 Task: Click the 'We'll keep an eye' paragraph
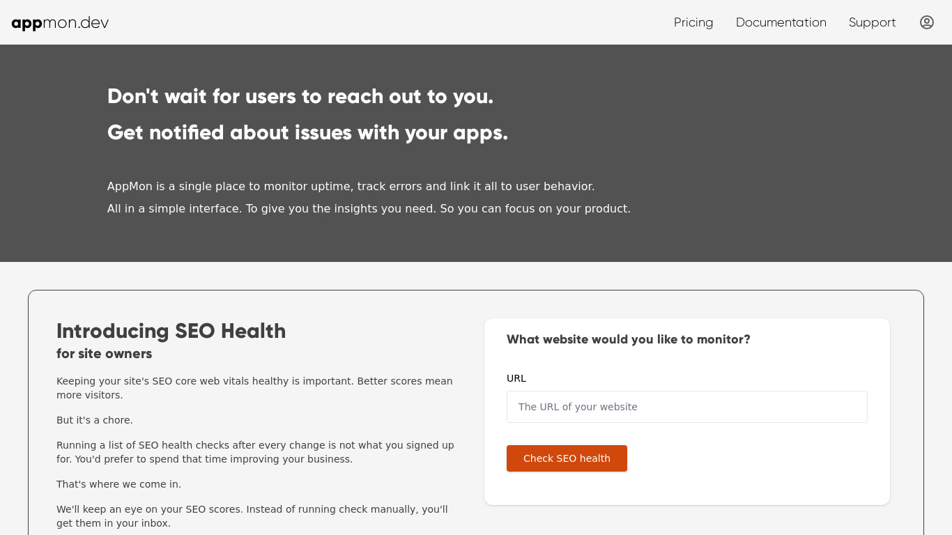pyautogui.click(x=252, y=516)
